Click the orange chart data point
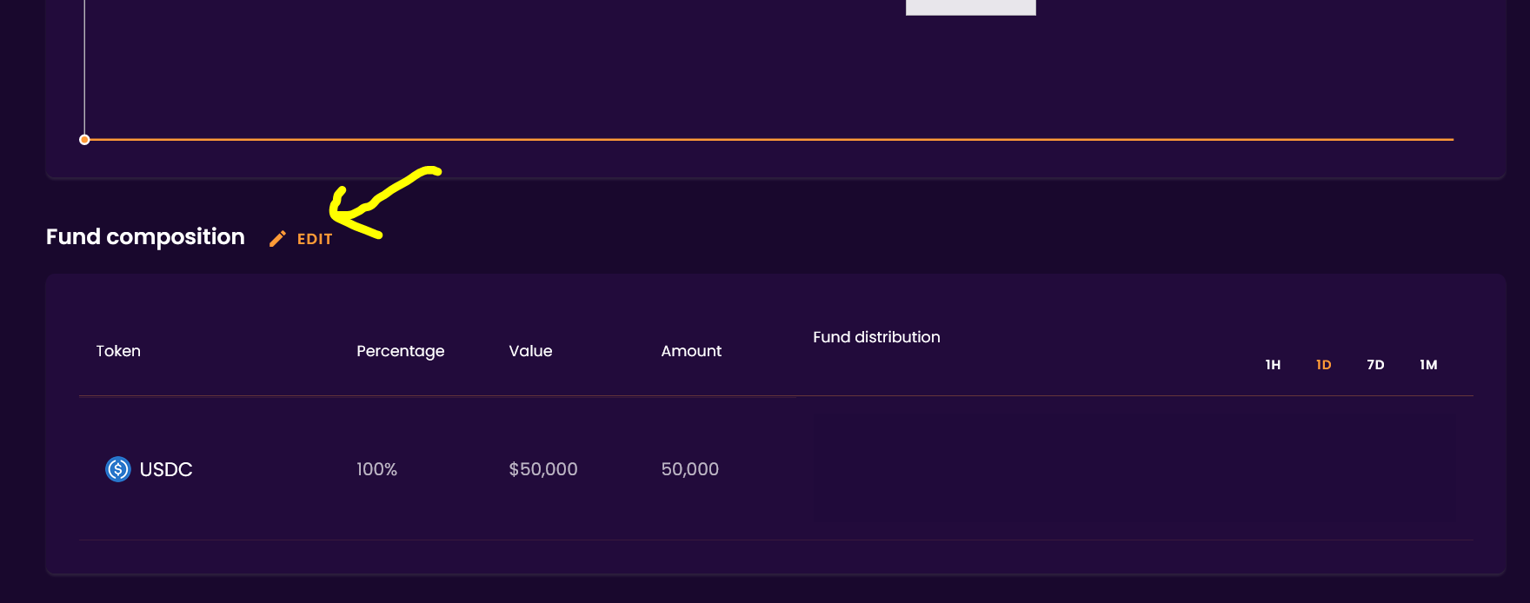 pyautogui.click(x=84, y=140)
